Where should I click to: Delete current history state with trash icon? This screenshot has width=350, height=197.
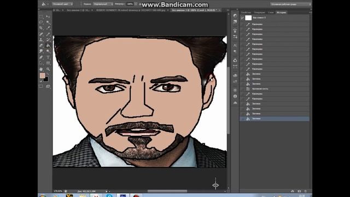305,191
